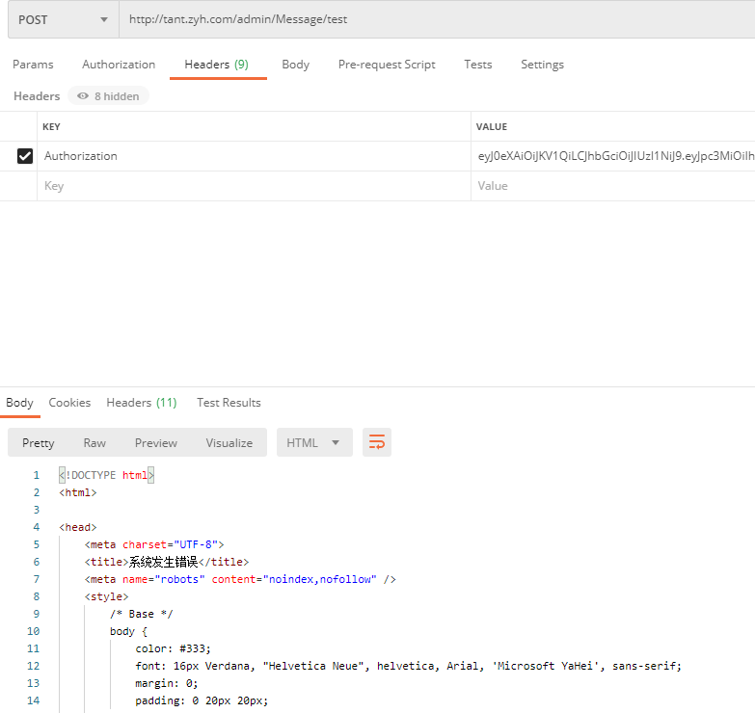
Task: Click the <head> tag line
Action: coord(78,527)
